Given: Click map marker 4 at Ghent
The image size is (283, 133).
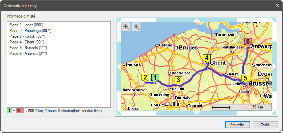Looking at the screenshot, I should click(x=207, y=59).
